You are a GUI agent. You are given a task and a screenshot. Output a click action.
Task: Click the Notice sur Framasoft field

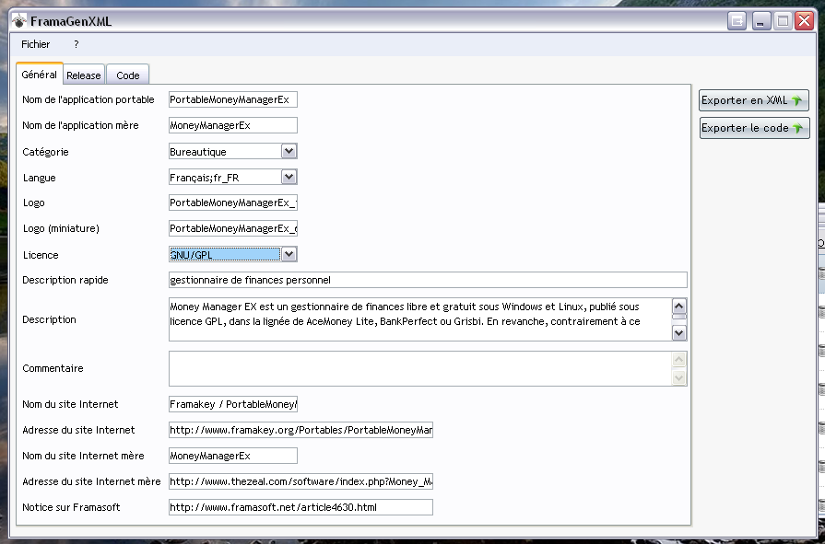click(301, 506)
